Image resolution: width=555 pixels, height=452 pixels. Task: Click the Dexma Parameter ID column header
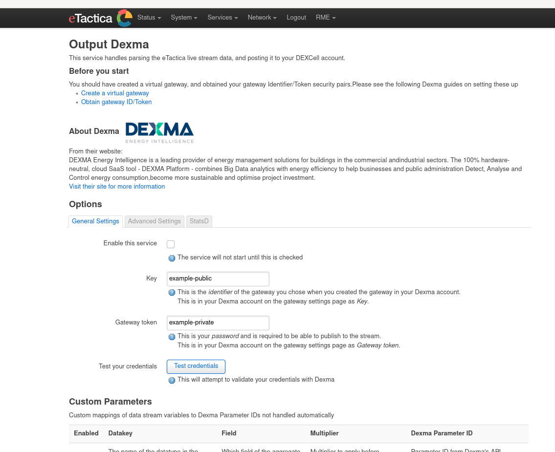(442, 433)
